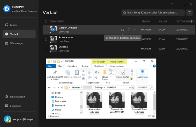Open Musiktools ribbon tab
Screen dimensions: 196x127
coord(99,66)
